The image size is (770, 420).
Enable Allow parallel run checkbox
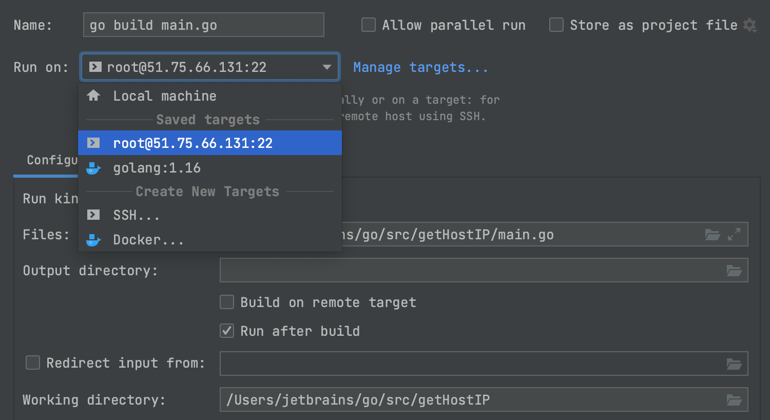[369, 25]
